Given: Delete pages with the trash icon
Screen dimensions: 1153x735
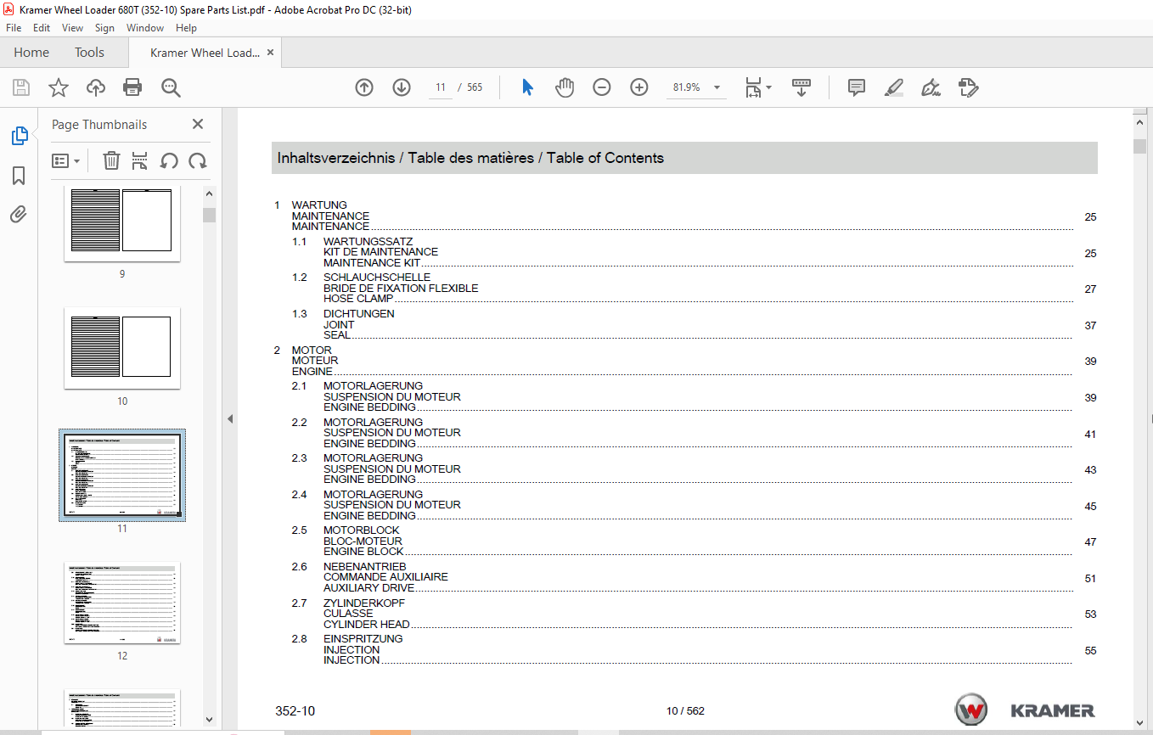Looking at the screenshot, I should tap(111, 160).
